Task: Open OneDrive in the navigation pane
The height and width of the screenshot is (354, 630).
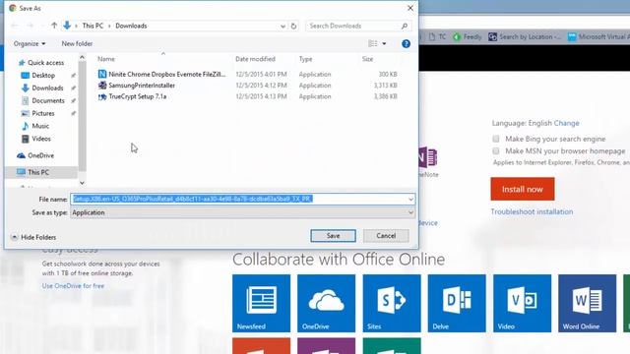Action: point(40,155)
